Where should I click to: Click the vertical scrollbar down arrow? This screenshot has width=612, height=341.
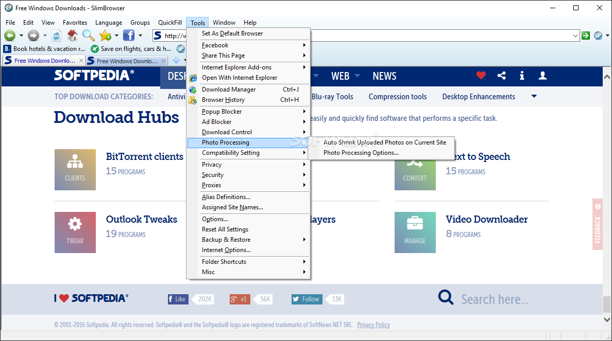pos(607,319)
